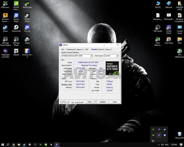Select the NVIDIA App desktop icon
Viewport: 184px width, 147px height.
click(27, 5)
